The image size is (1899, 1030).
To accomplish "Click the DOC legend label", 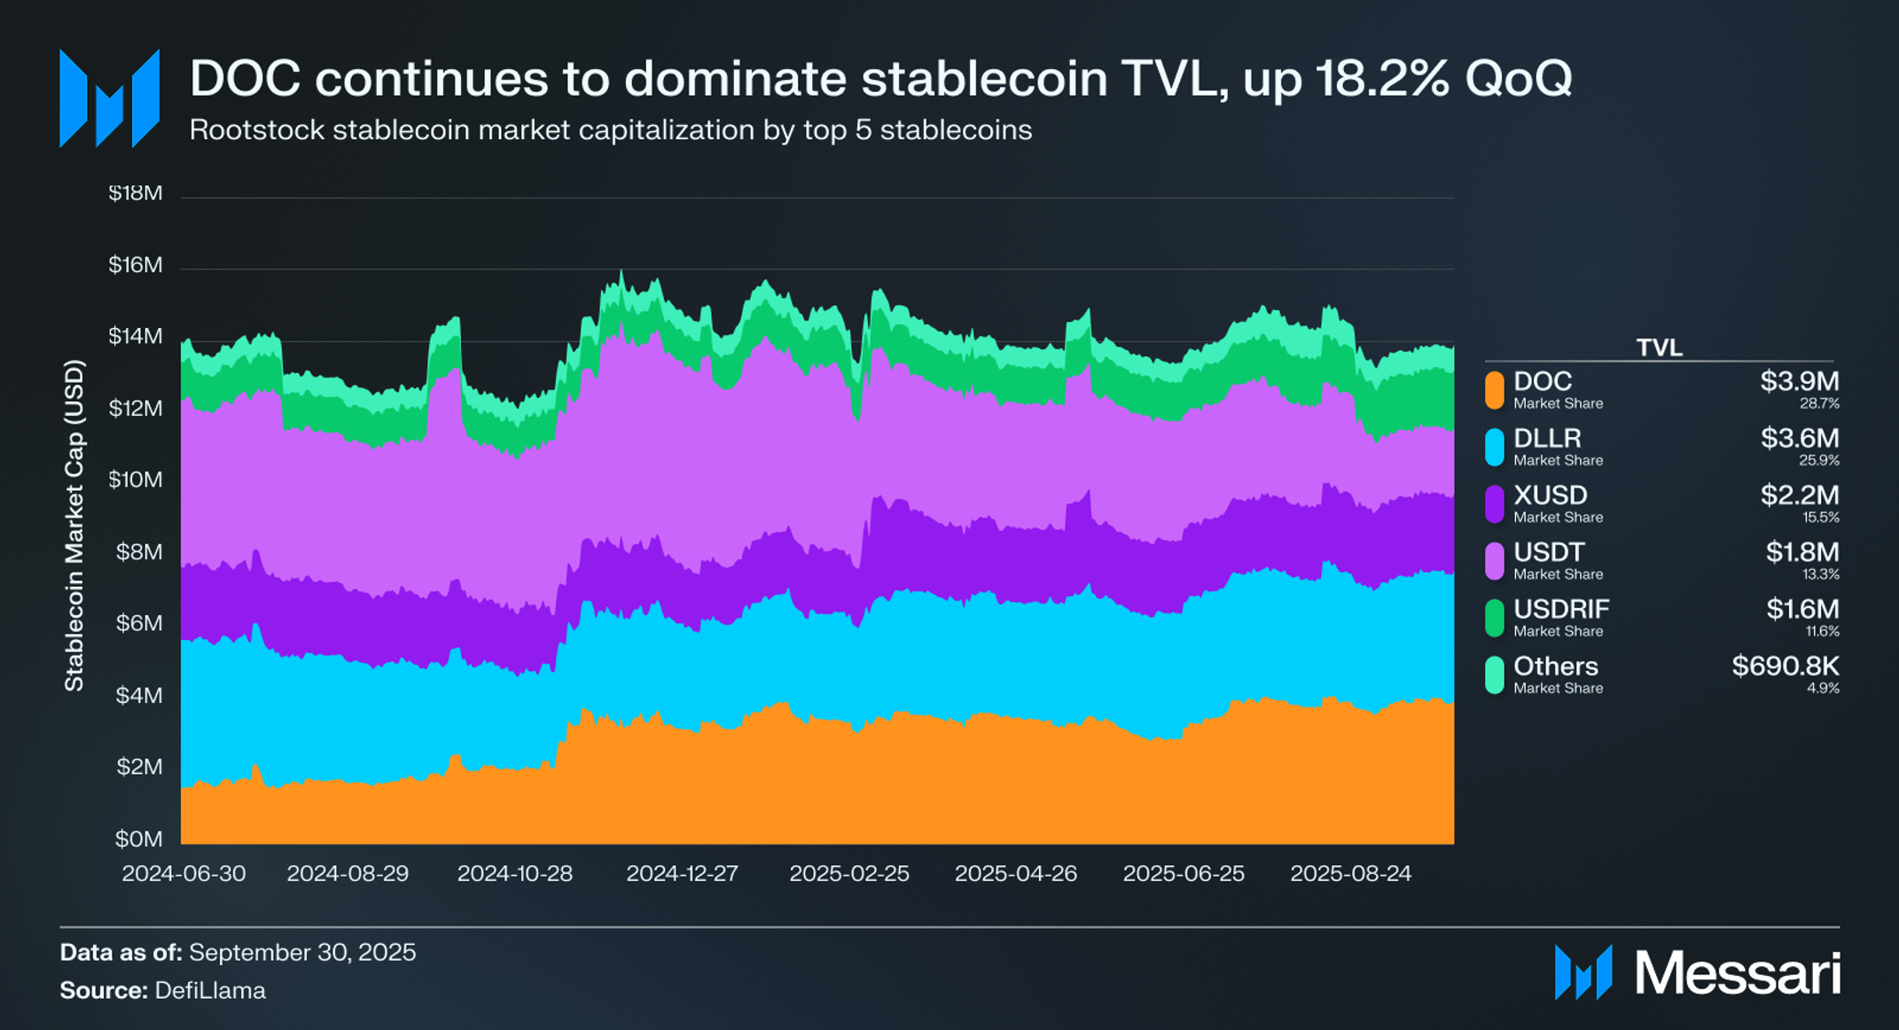I will pyautogui.click(x=1543, y=381).
